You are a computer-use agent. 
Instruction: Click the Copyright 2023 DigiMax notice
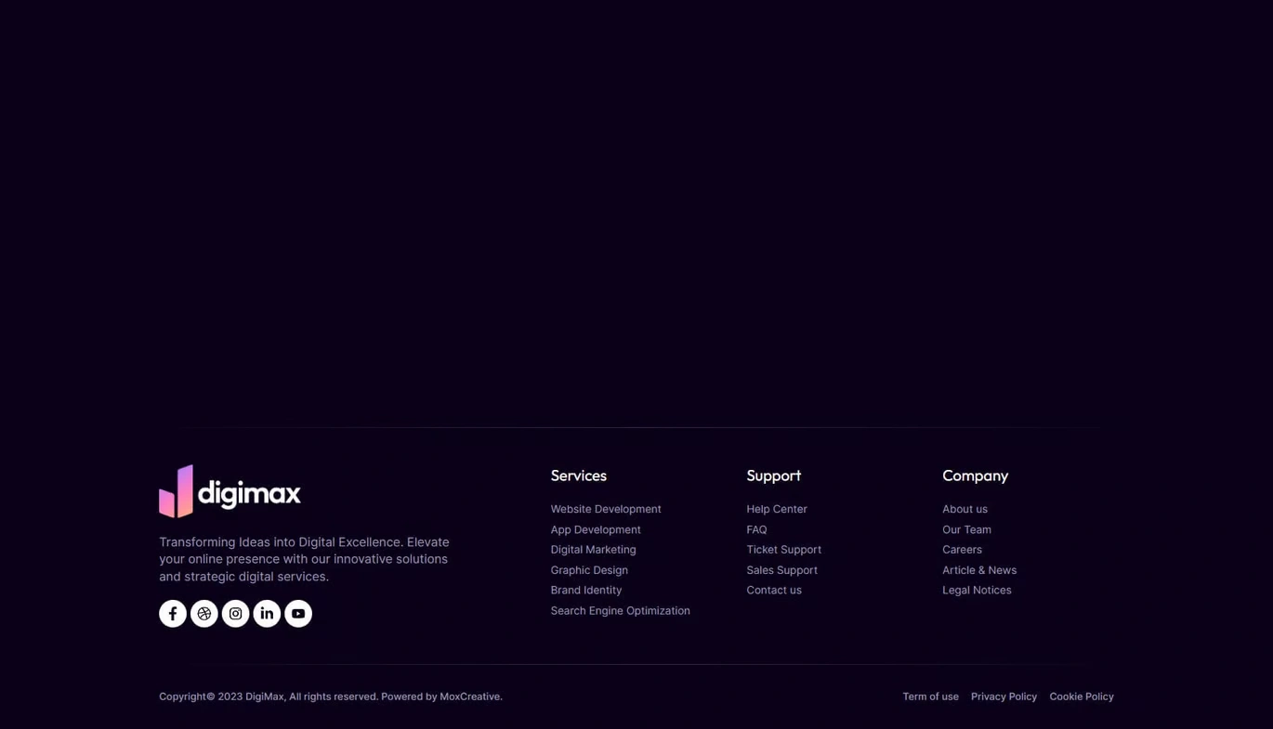coord(331,696)
